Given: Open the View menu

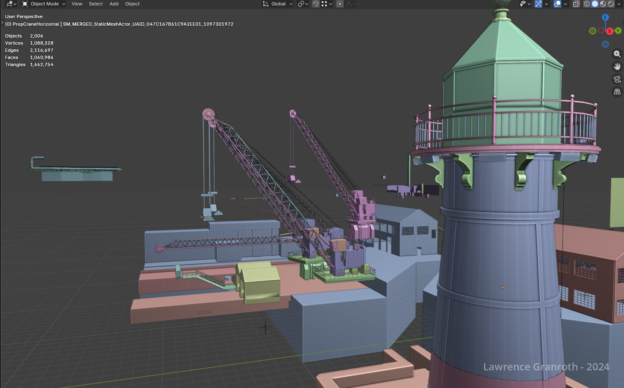Looking at the screenshot, I should pos(77,4).
